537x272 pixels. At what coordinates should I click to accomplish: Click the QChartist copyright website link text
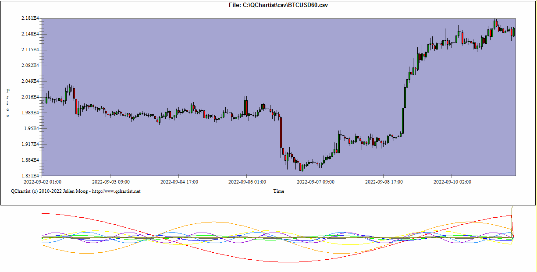75,191
